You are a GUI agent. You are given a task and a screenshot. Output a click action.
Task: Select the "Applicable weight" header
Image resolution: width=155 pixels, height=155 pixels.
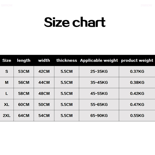[99, 60]
